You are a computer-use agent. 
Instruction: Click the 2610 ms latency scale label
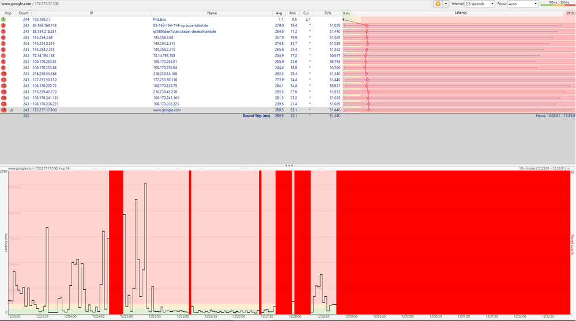click(x=570, y=13)
